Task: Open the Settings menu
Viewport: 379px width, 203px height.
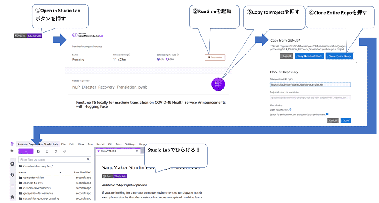Action: coord(130,144)
